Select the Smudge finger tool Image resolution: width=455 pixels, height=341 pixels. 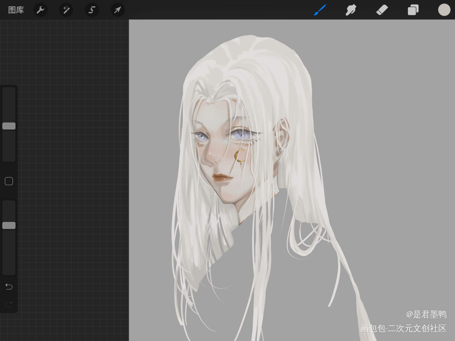(351, 10)
